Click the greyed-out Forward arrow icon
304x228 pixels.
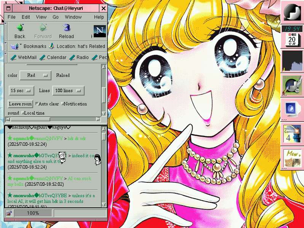(43, 27)
